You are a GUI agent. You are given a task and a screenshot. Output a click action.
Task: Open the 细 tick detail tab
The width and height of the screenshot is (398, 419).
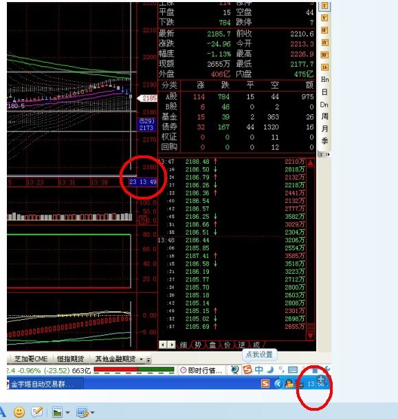coord(183,345)
